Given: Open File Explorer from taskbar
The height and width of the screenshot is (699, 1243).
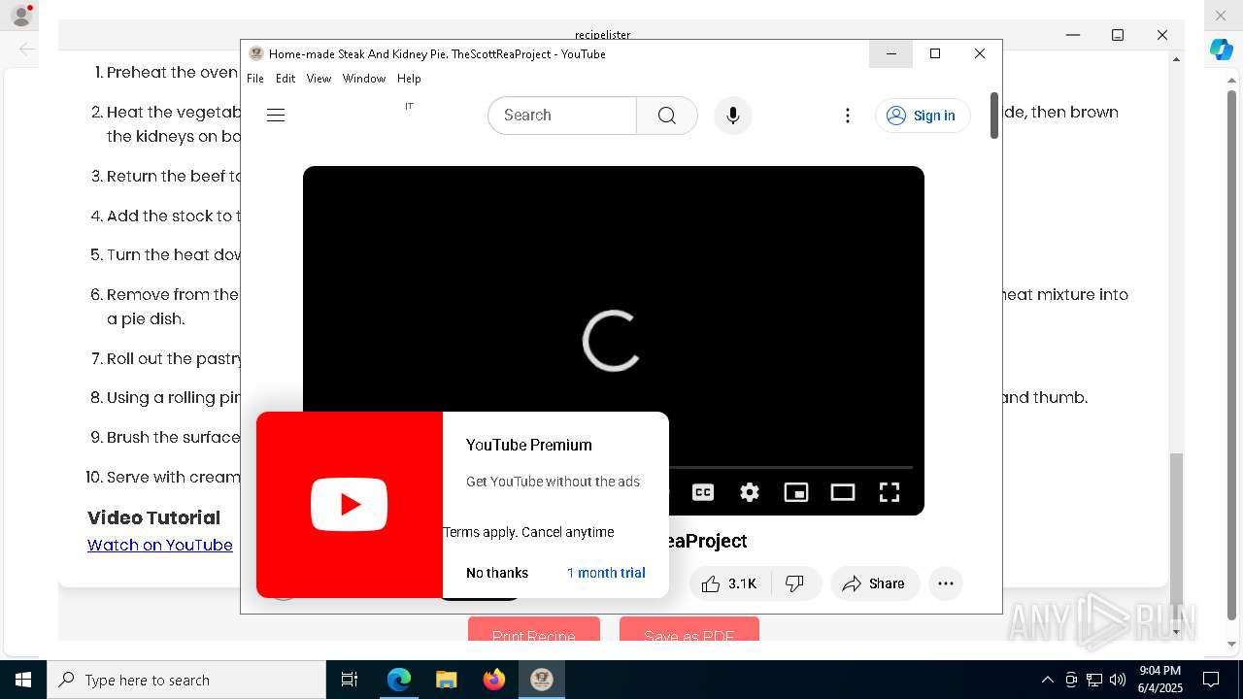Looking at the screenshot, I should 446,680.
